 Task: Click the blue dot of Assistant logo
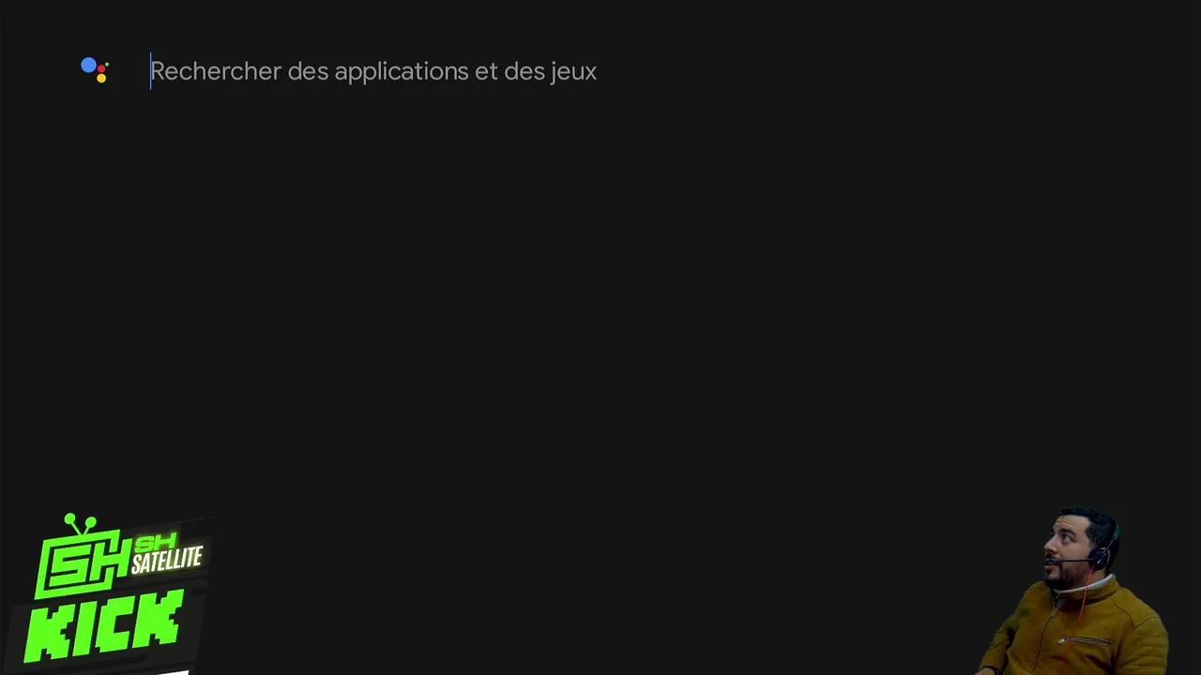pyautogui.click(x=88, y=66)
